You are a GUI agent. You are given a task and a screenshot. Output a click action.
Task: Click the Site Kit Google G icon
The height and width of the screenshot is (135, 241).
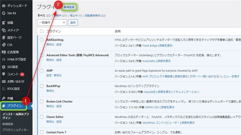(4, 13)
